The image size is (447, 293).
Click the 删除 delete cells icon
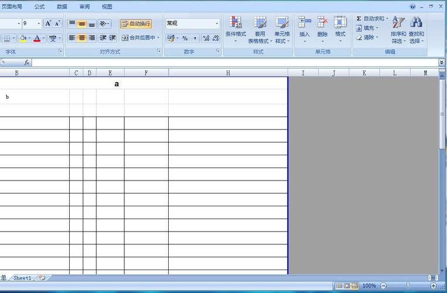point(322,22)
